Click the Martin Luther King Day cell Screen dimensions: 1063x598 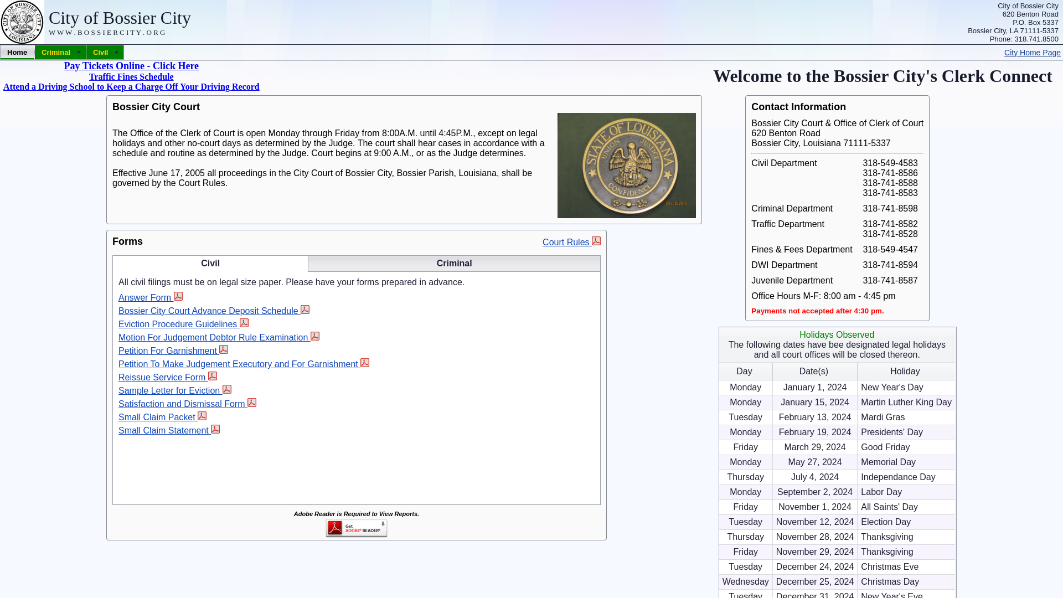[906, 403]
